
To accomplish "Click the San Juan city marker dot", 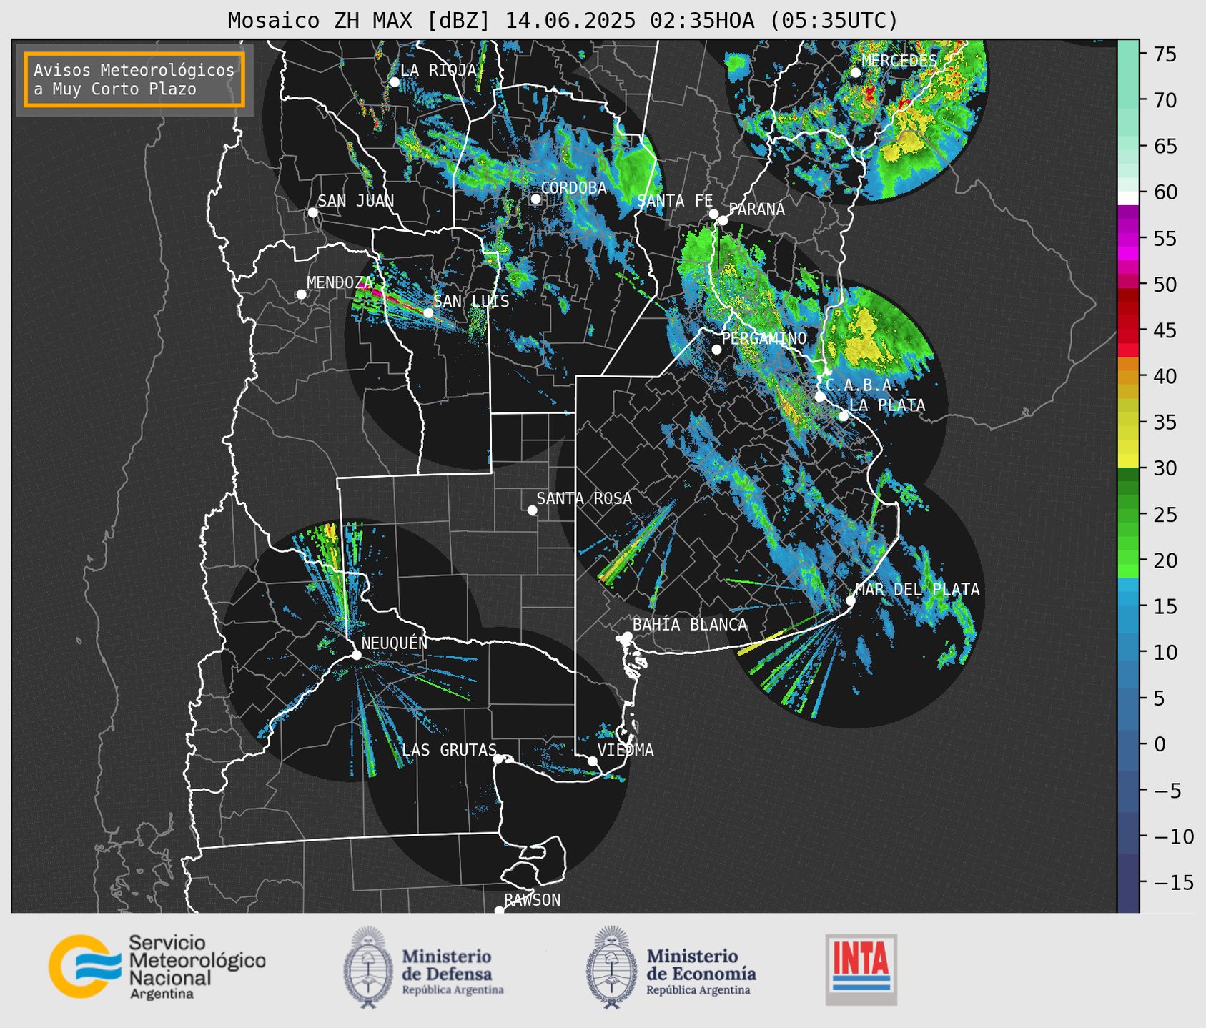I will click(312, 212).
